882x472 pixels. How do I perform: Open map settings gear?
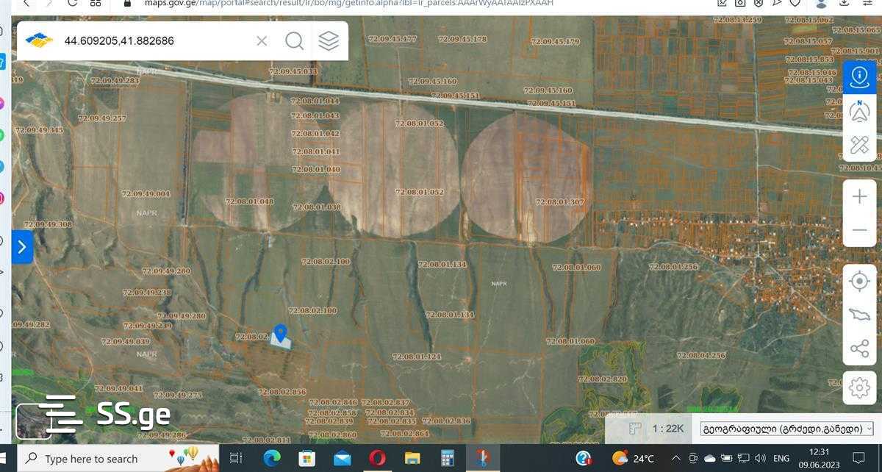point(859,387)
